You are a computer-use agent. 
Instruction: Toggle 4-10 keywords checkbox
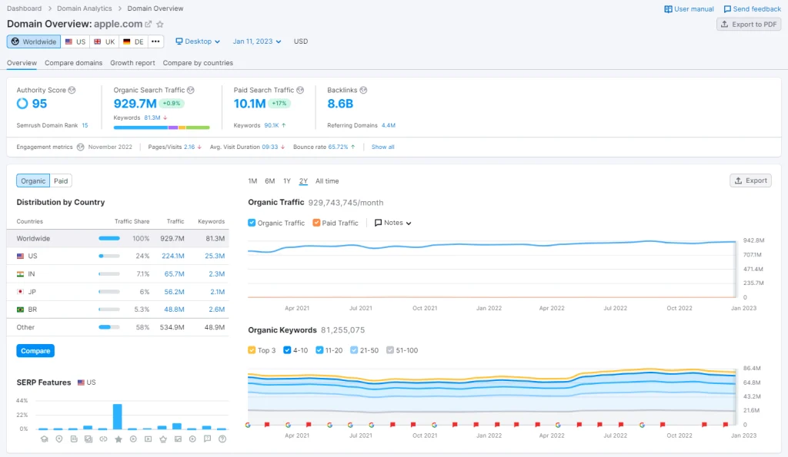287,350
